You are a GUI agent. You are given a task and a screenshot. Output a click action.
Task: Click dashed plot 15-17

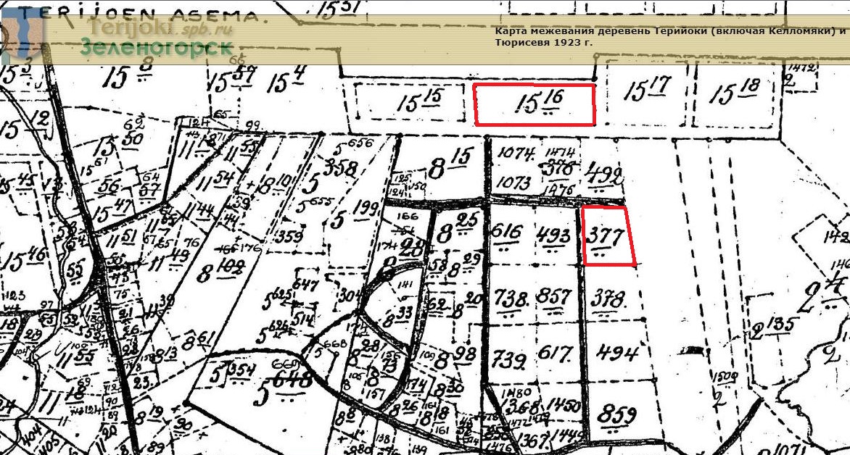[646, 92]
